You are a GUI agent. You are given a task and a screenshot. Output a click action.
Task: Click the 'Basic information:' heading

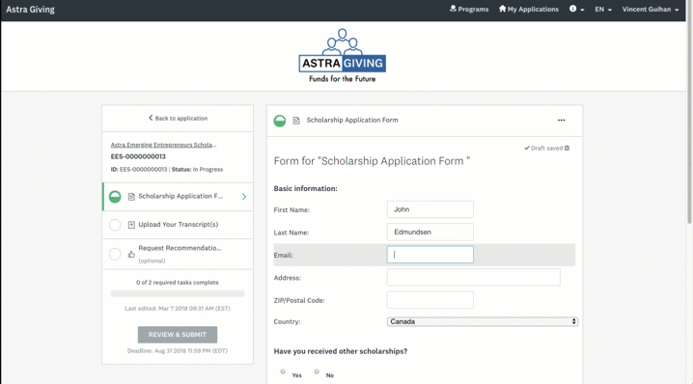[x=305, y=189]
